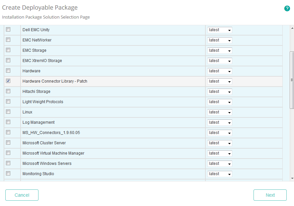Enable the Light Weight Protocols solution
The image size is (294, 206).
[8, 101]
